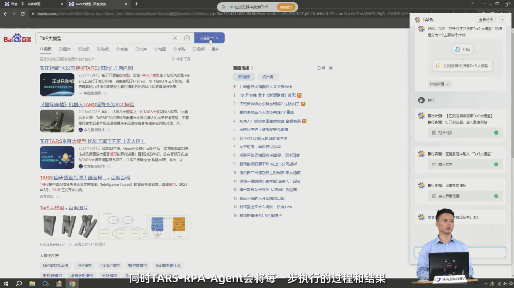Click 查看动作 button in TARS panel

coord(486,20)
